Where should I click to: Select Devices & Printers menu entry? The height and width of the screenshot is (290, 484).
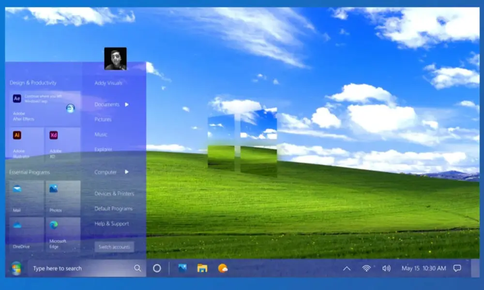(x=114, y=193)
